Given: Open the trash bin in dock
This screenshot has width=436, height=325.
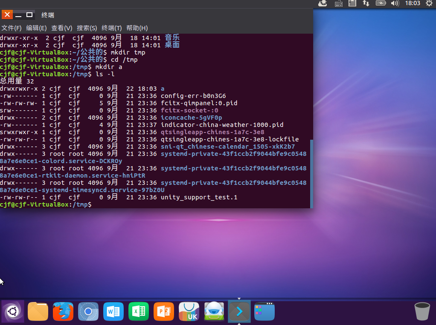Looking at the screenshot, I should pos(422,311).
